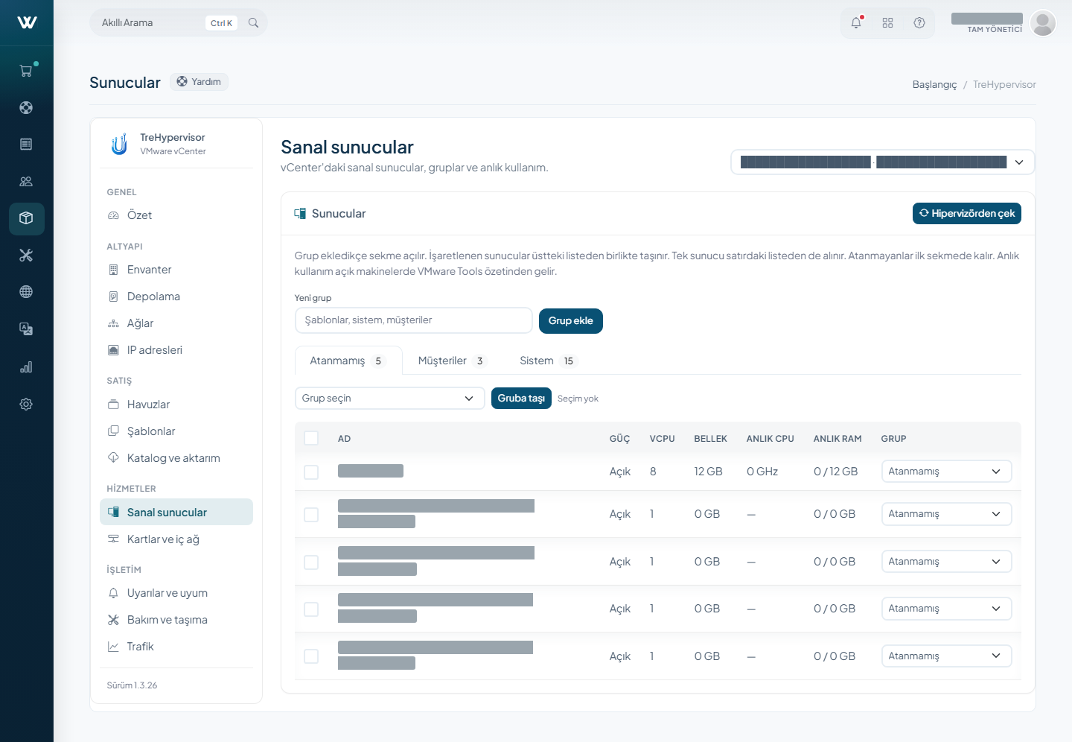This screenshot has width=1072, height=742.
Task: Go to Özet in the side menu
Action: coord(176,215)
